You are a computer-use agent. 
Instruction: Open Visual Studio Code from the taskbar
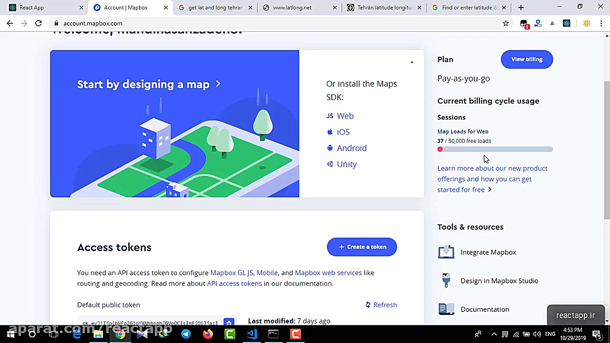(251, 333)
